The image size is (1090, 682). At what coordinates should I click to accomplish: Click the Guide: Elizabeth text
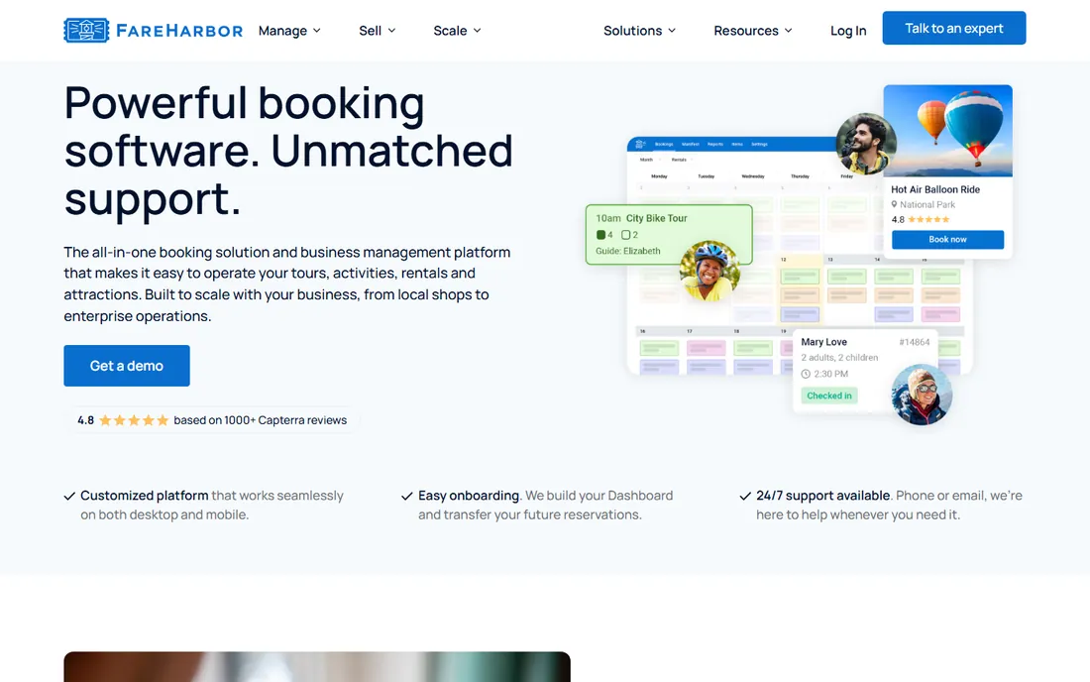[x=627, y=251]
